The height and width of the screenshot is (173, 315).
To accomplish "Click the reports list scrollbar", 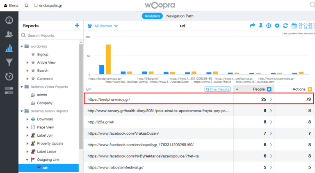I will 81,97.
